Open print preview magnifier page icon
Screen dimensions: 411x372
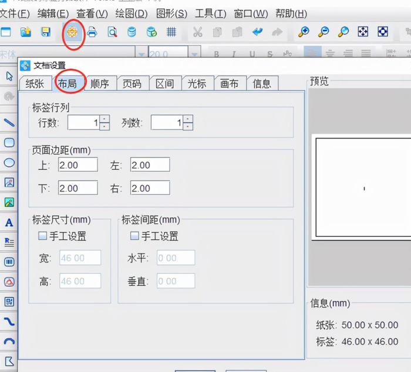pyautogui.click(x=112, y=32)
